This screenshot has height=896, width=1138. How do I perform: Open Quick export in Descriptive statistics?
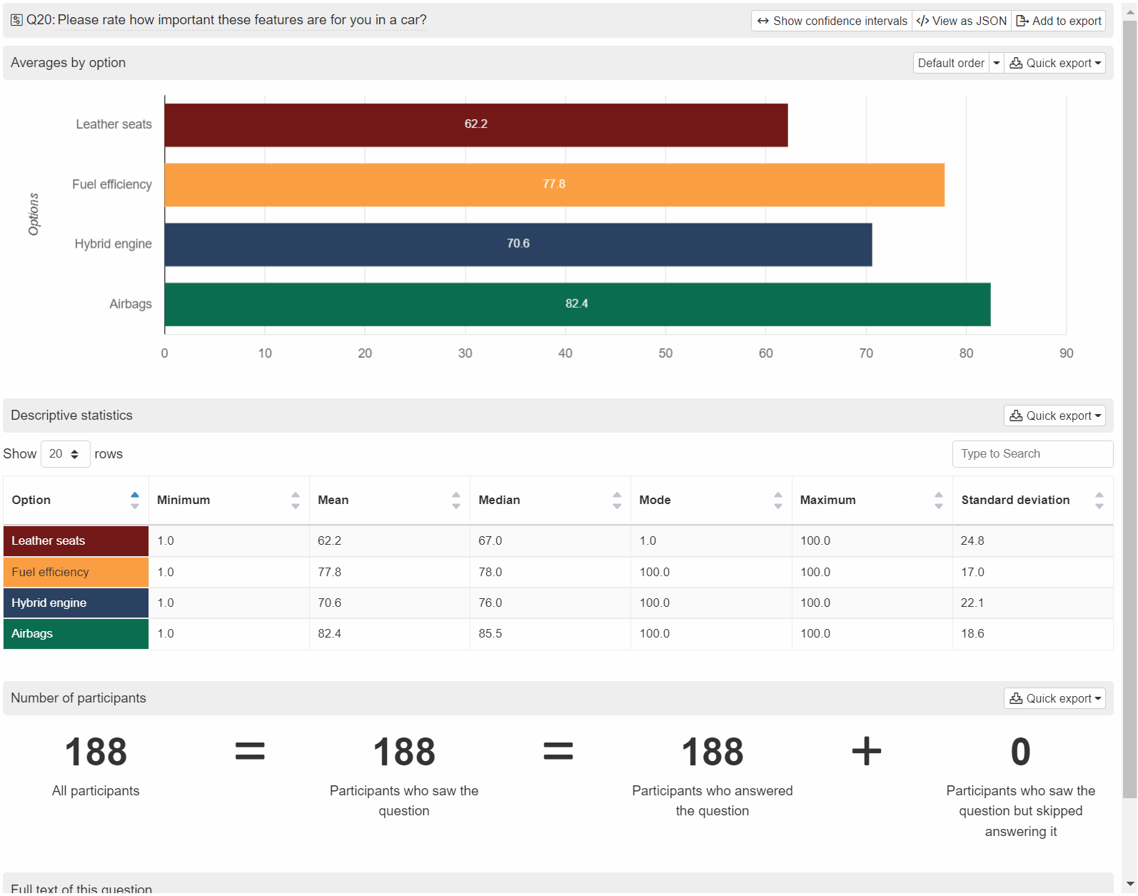[x=1054, y=416]
